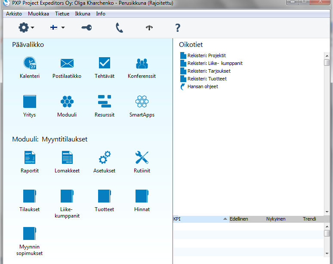This screenshot has width=333, height=264.
Task: Expand the gear dropdown arrow
Action: 33,28
